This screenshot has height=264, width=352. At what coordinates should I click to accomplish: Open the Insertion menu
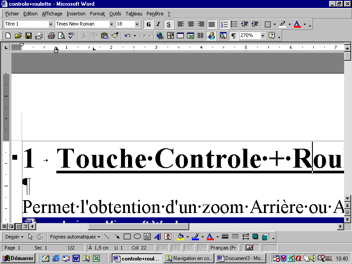[x=76, y=14]
